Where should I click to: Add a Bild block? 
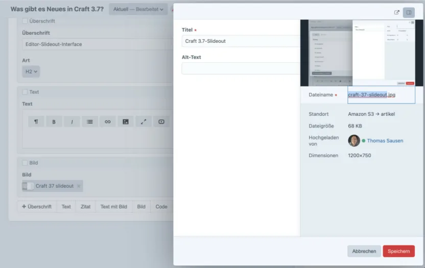[x=141, y=206]
